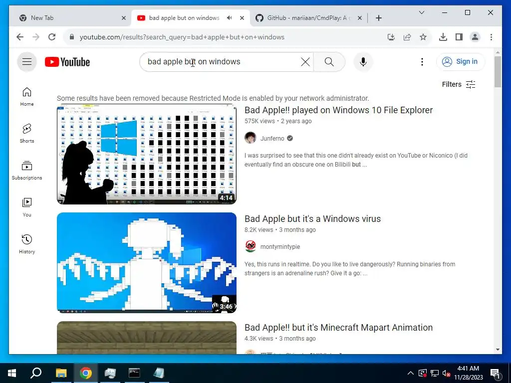Go to the YouTube logo home link
The width and height of the screenshot is (511, 383).
tap(67, 62)
